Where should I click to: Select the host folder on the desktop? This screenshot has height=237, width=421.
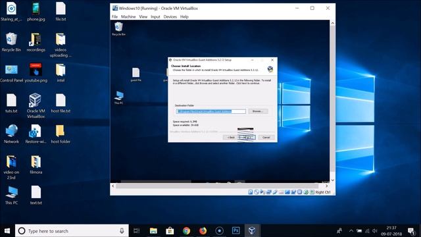pyautogui.click(x=61, y=134)
